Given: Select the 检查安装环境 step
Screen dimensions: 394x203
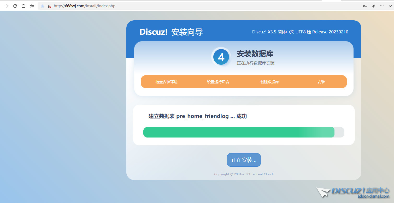Looking at the screenshot, I should (x=166, y=82).
